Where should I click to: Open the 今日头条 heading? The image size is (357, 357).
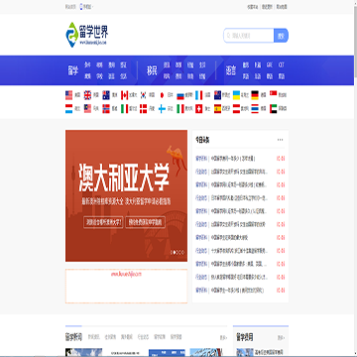point(202,140)
